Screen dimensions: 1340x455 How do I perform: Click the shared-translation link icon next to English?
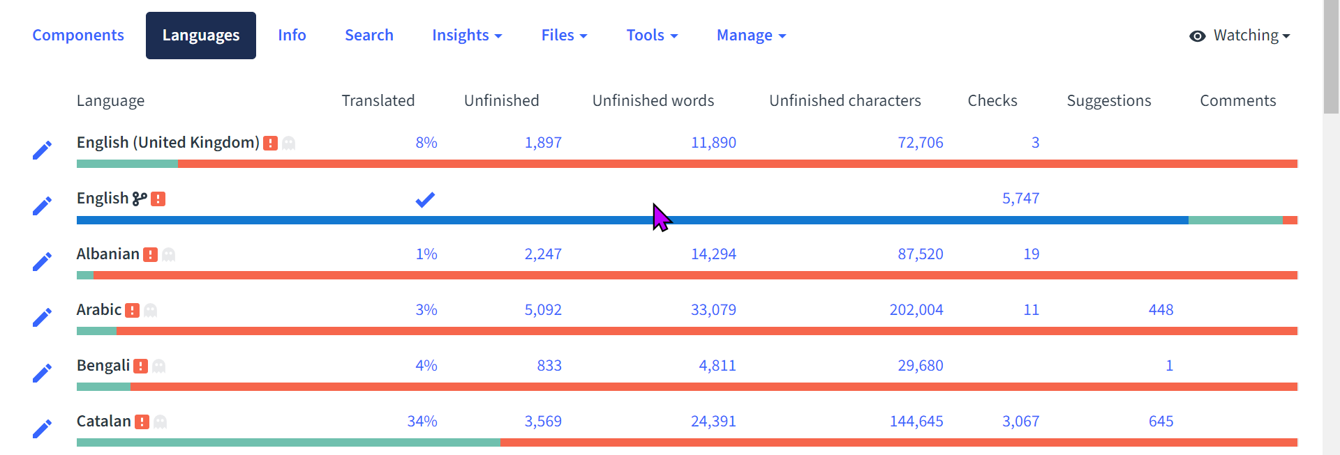[x=140, y=198]
